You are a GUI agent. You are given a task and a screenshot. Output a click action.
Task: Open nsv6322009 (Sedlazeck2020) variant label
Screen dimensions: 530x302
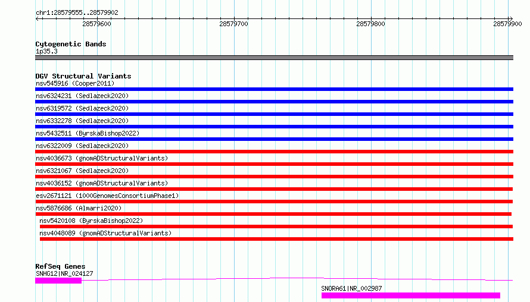[x=82, y=146]
